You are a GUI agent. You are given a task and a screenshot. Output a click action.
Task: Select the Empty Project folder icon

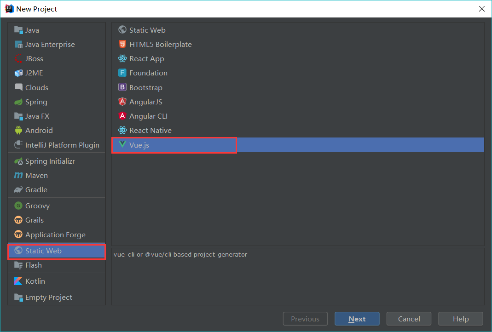click(18, 297)
